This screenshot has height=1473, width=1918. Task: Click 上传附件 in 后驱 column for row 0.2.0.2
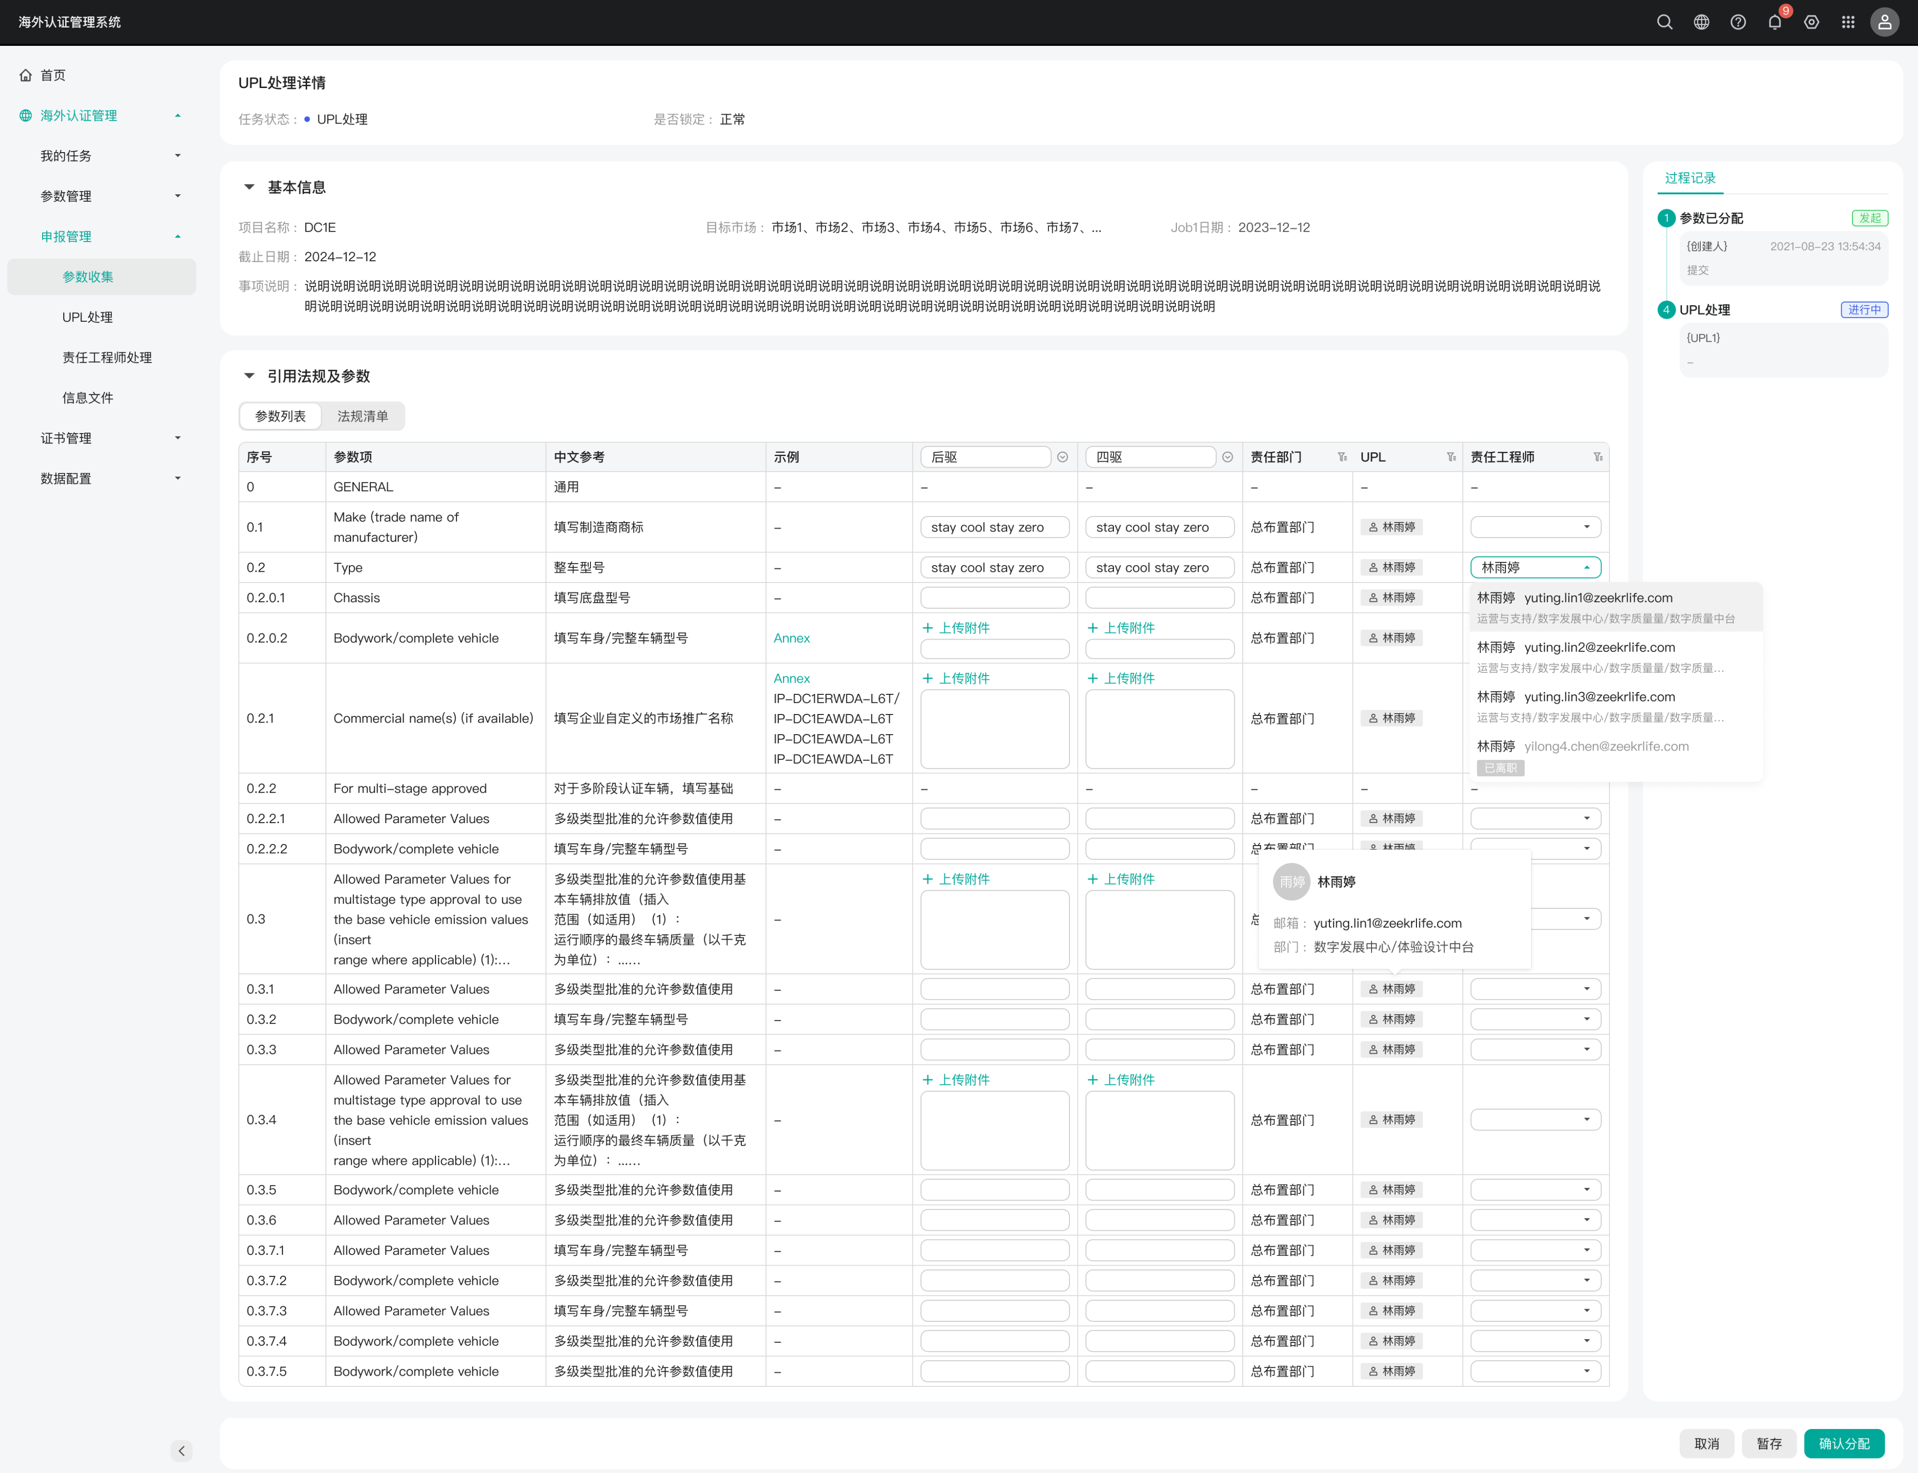tap(956, 628)
